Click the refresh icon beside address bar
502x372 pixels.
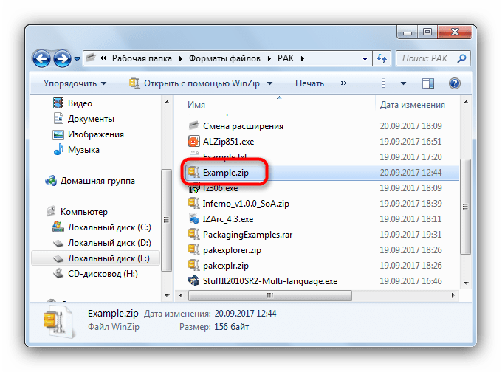pos(382,58)
